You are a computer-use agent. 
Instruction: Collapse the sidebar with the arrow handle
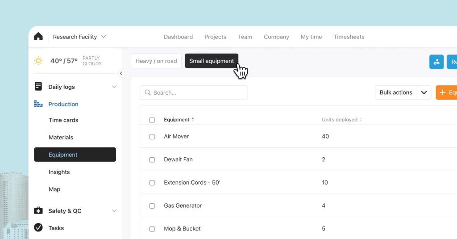(121, 74)
